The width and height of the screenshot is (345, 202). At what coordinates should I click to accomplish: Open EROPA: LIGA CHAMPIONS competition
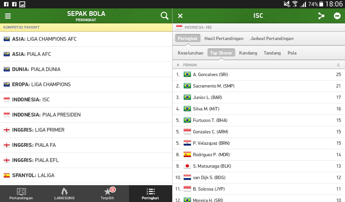click(x=86, y=85)
